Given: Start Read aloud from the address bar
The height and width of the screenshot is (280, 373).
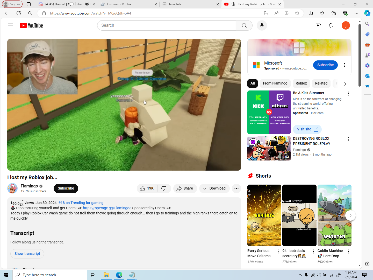Looking at the screenshot, I should point(276,13).
